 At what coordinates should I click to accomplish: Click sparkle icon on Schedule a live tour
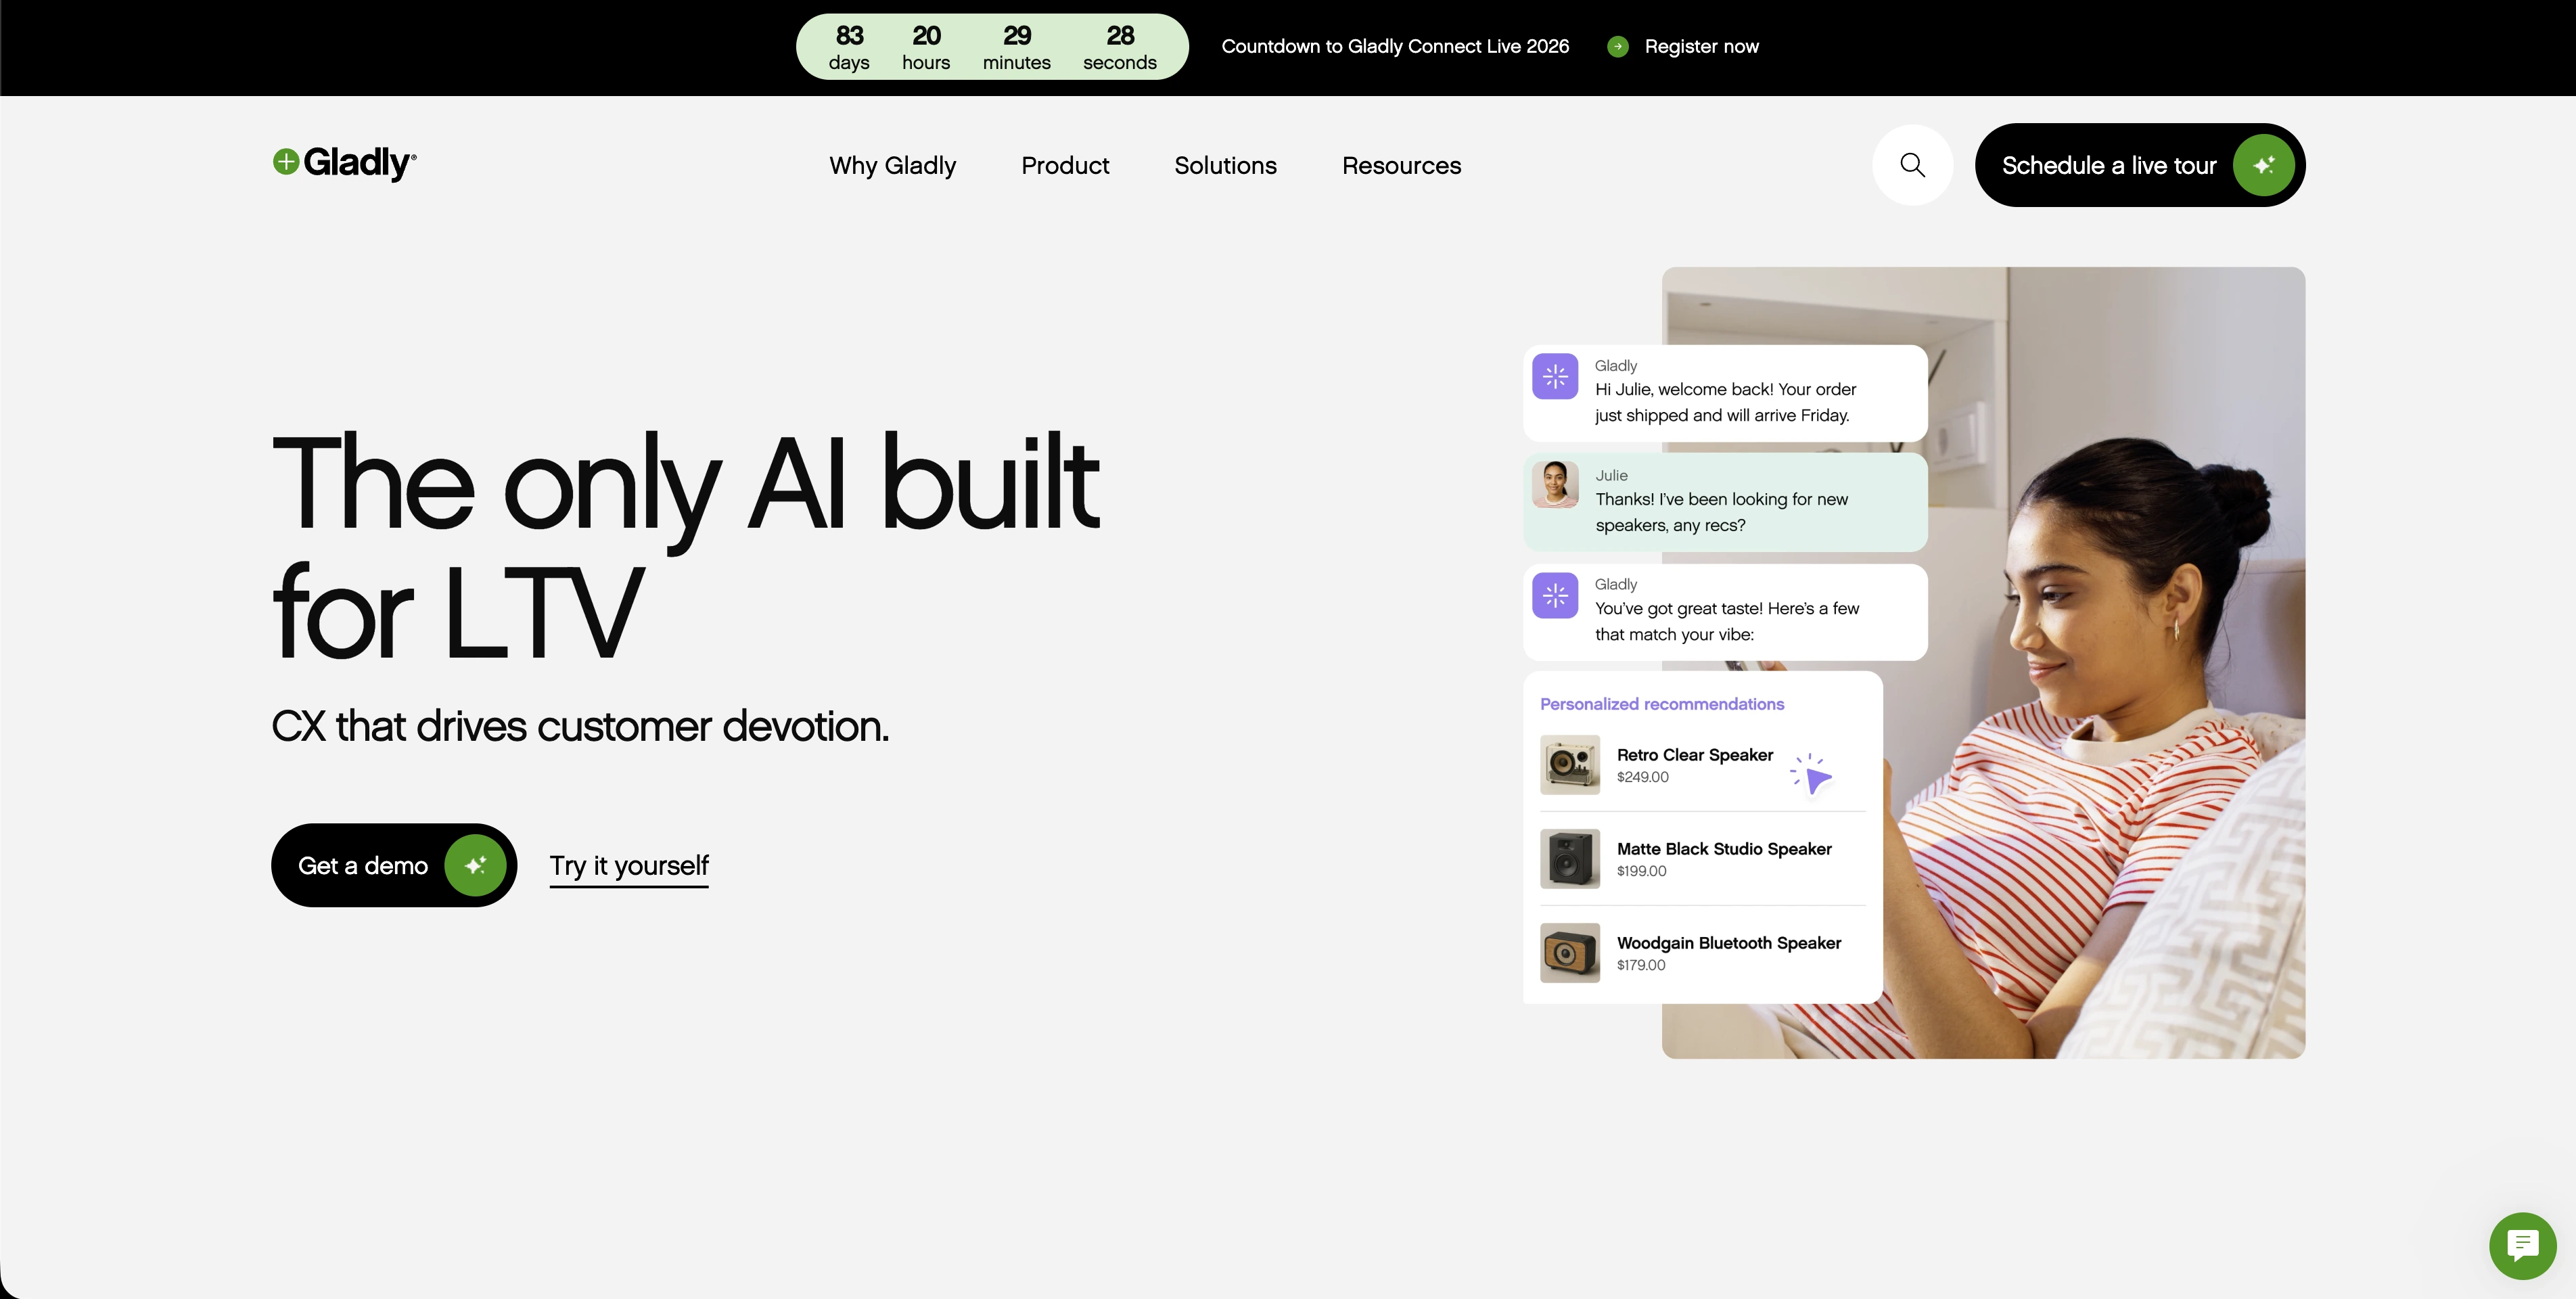[2264, 165]
